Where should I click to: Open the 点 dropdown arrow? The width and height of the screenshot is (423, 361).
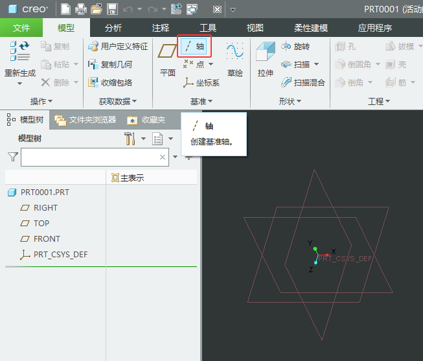(211, 64)
